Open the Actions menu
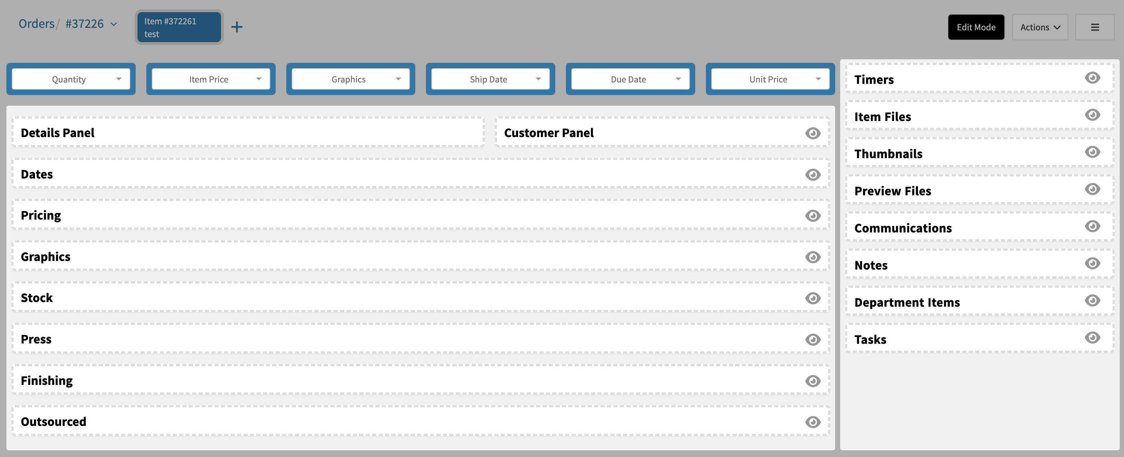The image size is (1124, 457). [1039, 27]
